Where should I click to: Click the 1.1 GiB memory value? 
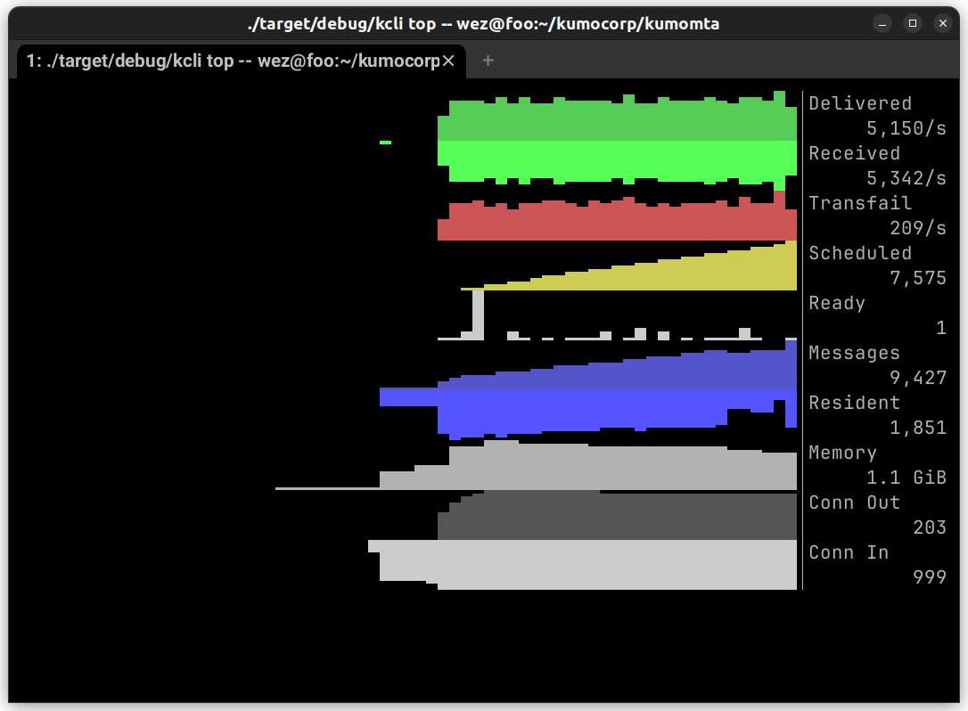[906, 478]
